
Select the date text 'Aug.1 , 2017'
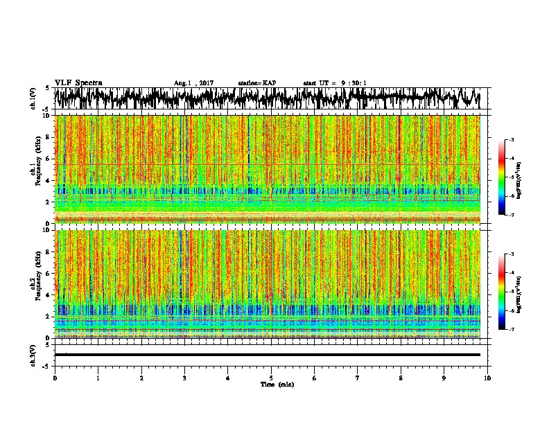coord(193,83)
